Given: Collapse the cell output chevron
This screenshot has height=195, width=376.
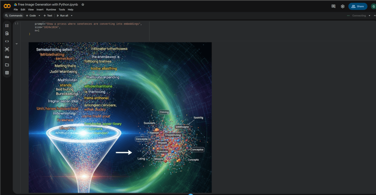Looking at the screenshot, I should tap(17, 44).
